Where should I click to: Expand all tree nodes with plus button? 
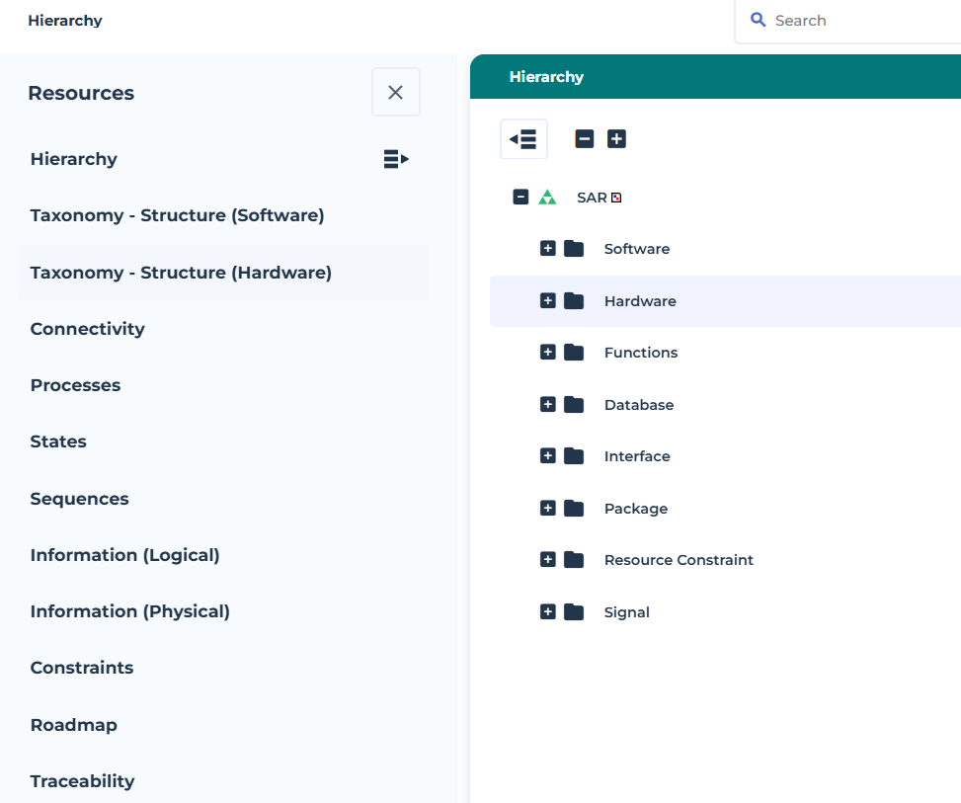[x=616, y=139]
